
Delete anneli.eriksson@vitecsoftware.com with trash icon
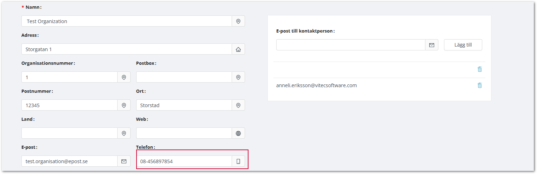(480, 85)
